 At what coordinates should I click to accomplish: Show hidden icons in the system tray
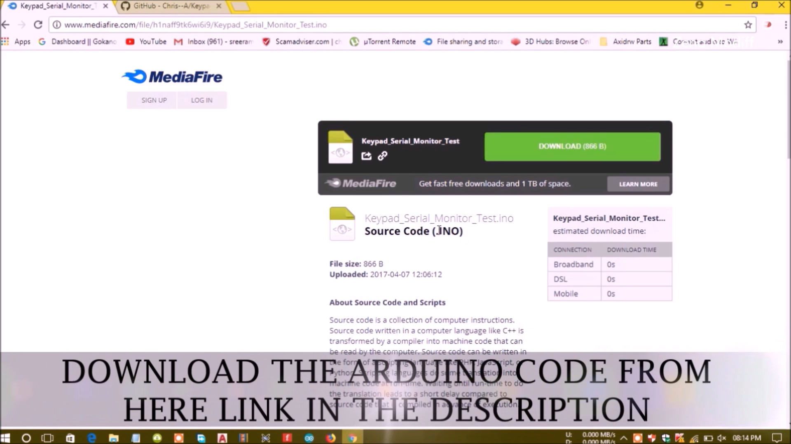(623, 437)
